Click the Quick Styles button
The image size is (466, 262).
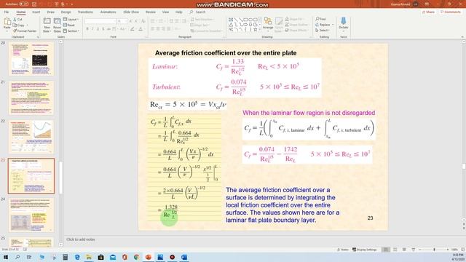[278, 24]
